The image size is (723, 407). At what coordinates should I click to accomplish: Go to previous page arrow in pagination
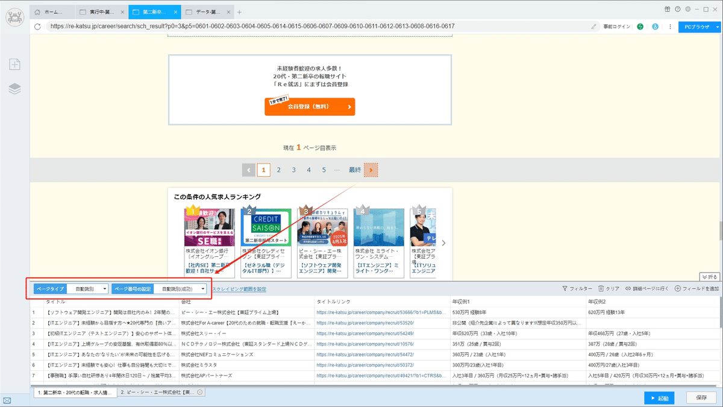click(249, 170)
